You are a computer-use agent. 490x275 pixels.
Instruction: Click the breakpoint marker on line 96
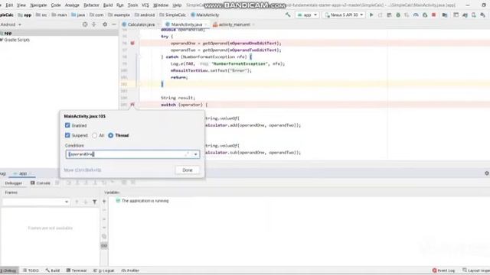coord(132,43)
